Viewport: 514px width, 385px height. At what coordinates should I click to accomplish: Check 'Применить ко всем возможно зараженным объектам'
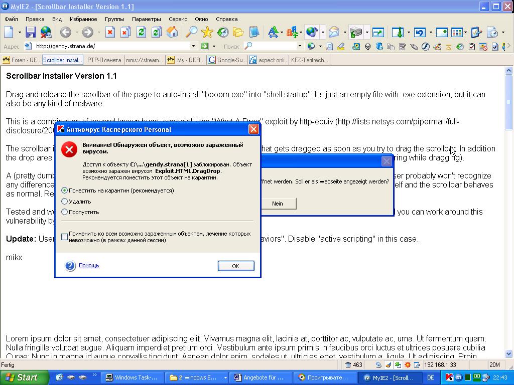(x=65, y=237)
